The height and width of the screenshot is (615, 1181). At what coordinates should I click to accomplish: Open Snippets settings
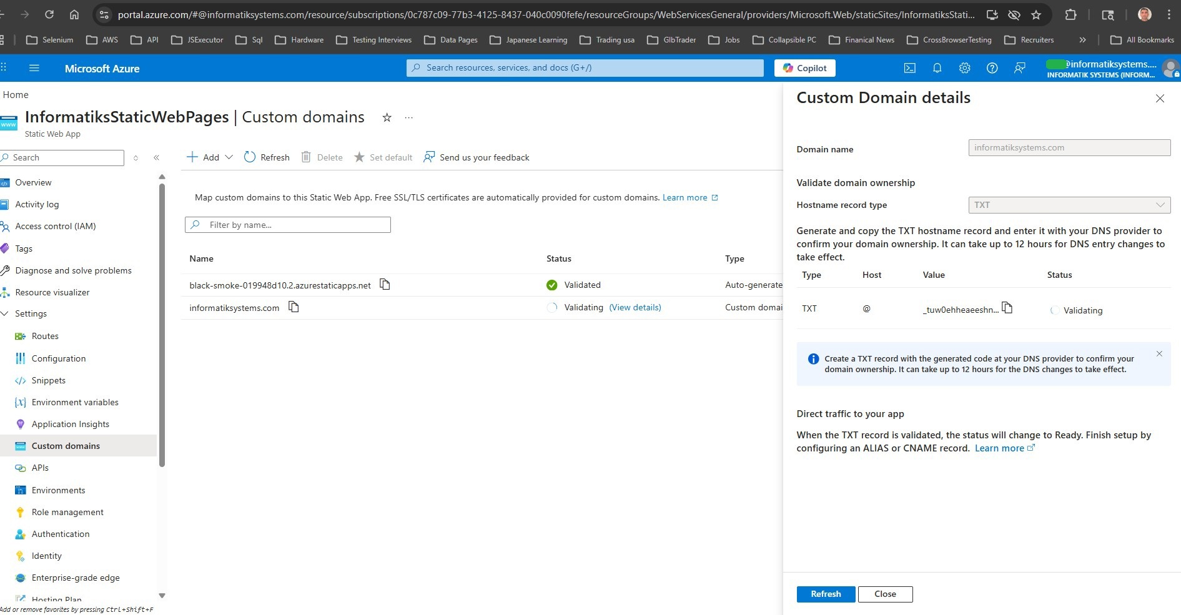(x=49, y=380)
